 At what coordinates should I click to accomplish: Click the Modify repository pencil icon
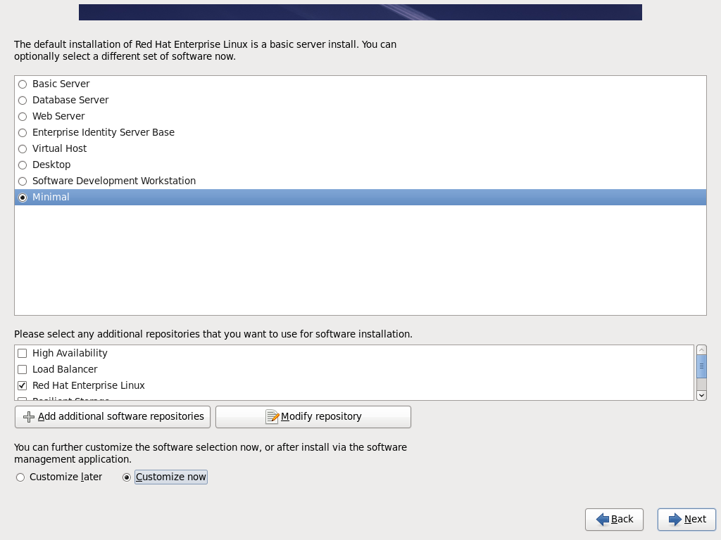coord(272,417)
